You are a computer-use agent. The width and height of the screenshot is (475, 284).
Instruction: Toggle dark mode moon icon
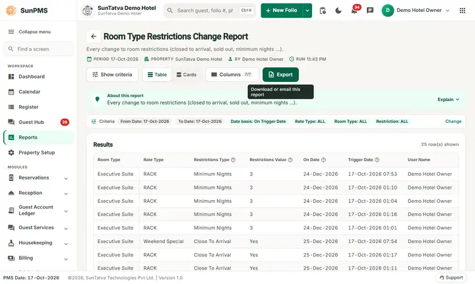[x=338, y=11]
